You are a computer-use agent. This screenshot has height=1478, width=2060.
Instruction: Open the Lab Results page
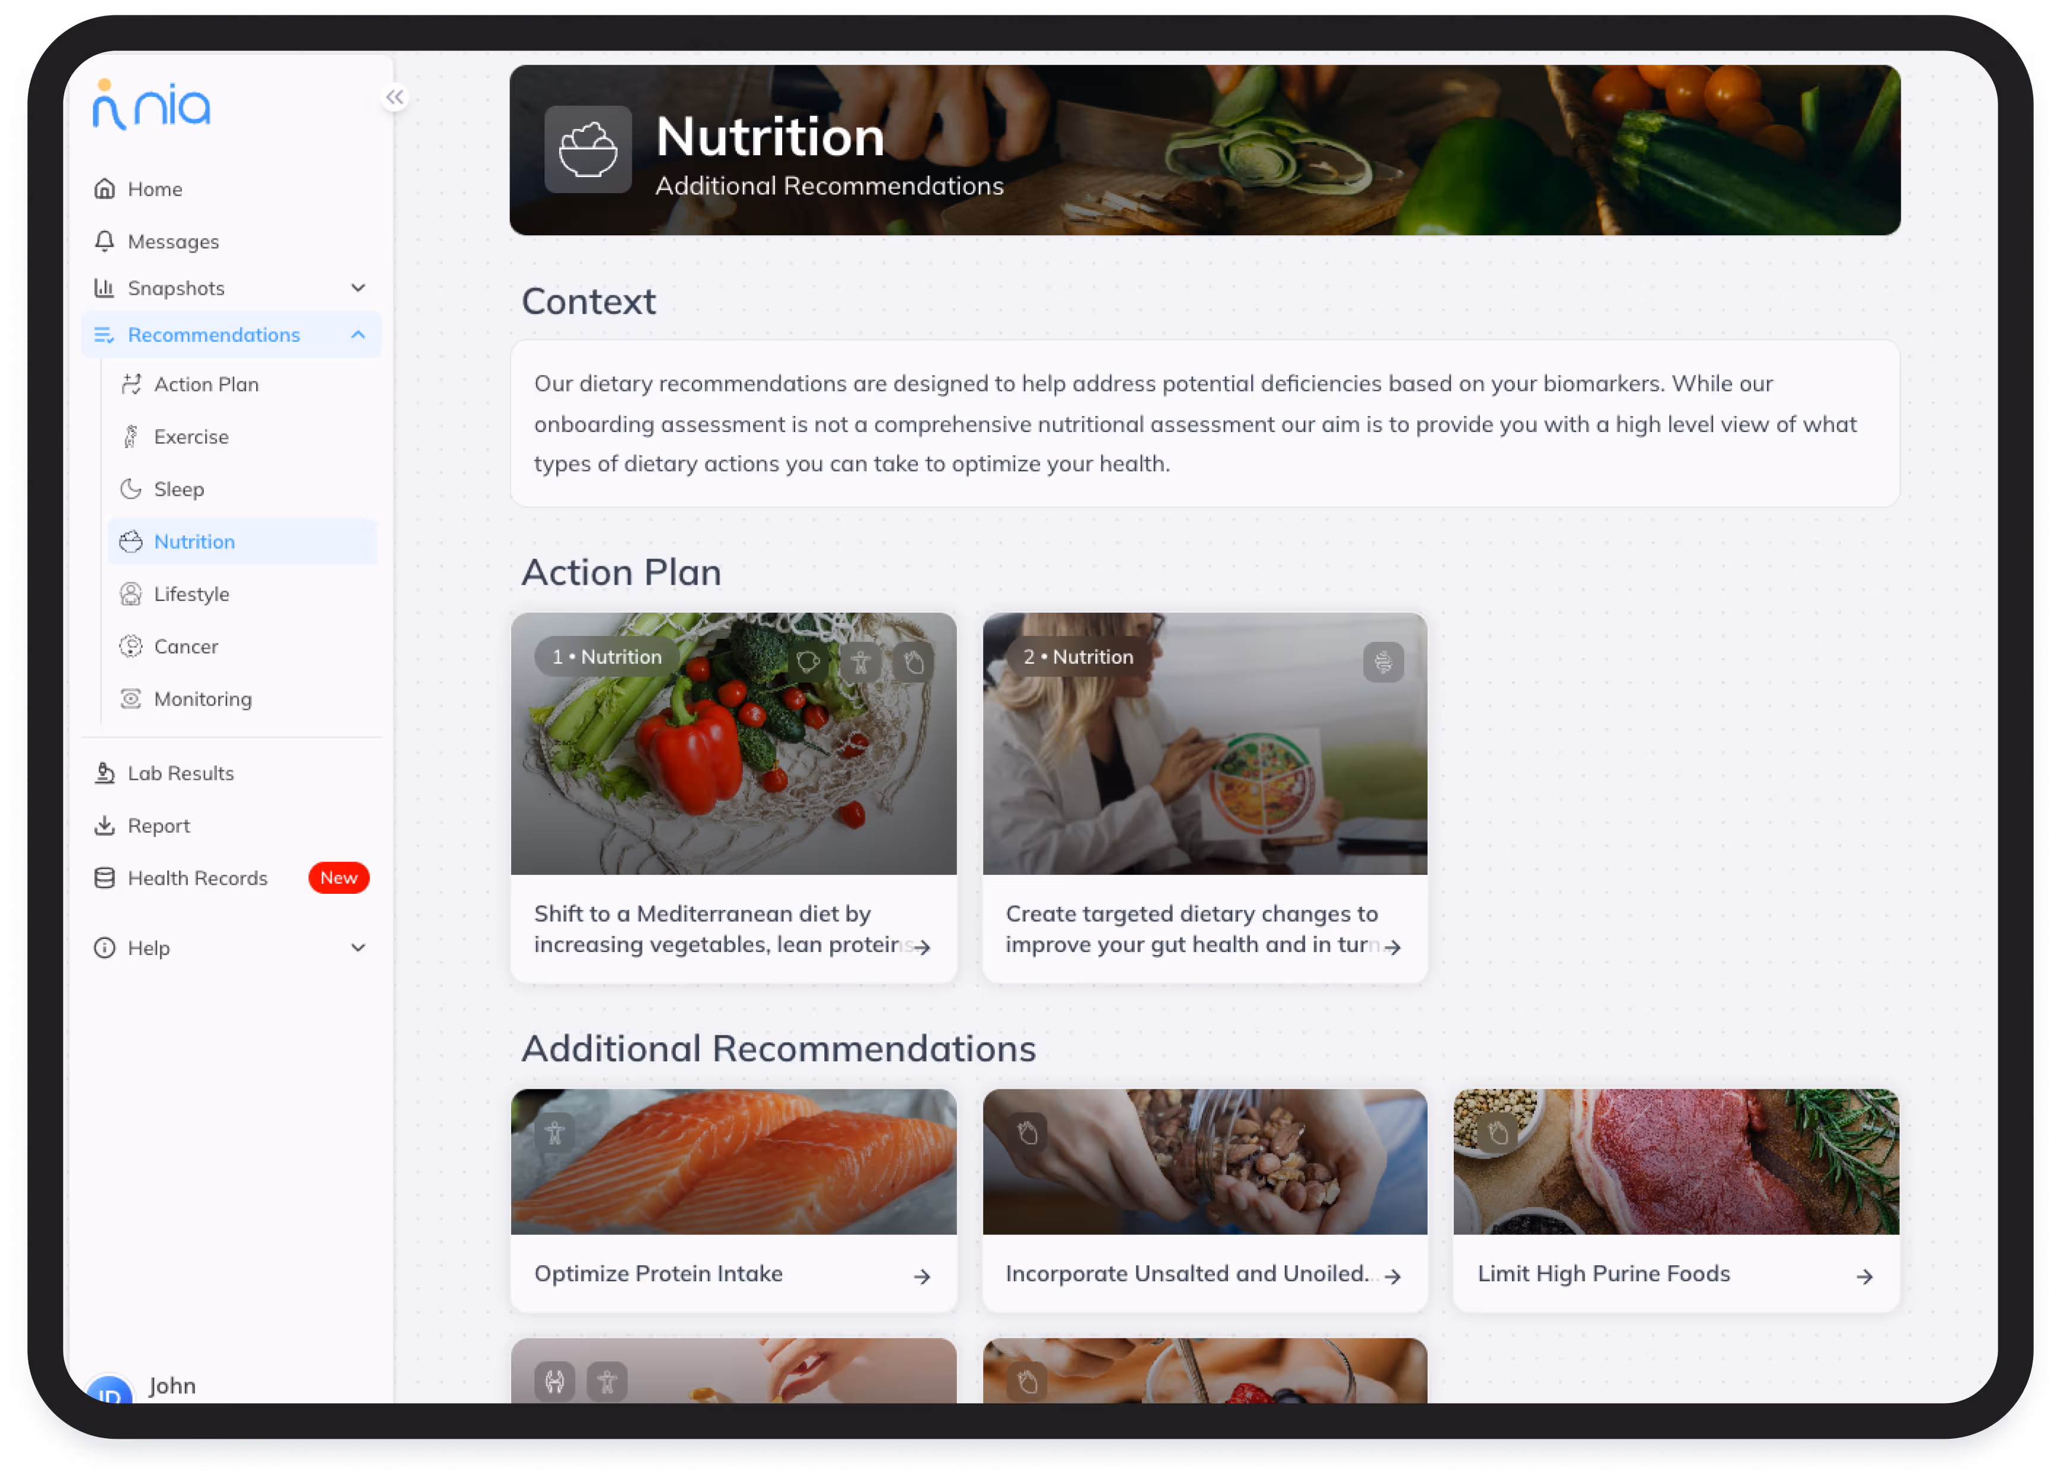(181, 773)
